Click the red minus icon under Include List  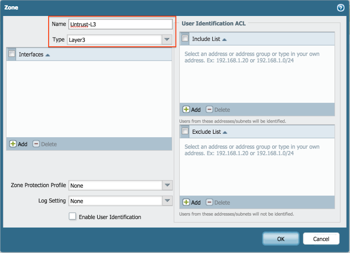[209, 109]
